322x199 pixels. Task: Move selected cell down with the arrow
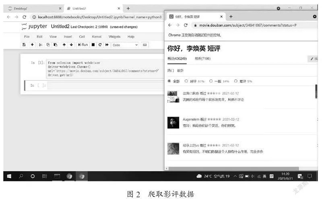(71, 45)
